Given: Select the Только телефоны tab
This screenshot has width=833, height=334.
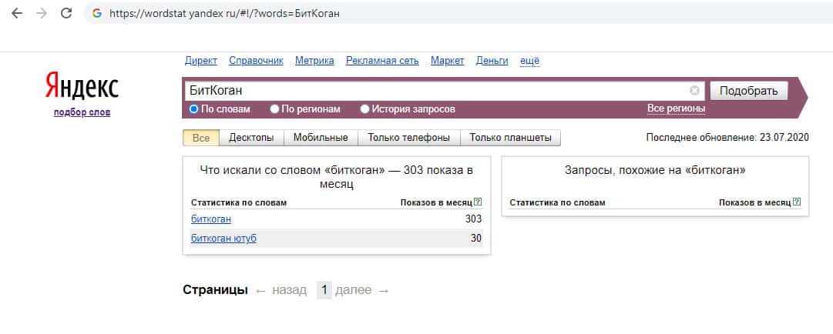Looking at the screenshot, I should pos(409,139).
